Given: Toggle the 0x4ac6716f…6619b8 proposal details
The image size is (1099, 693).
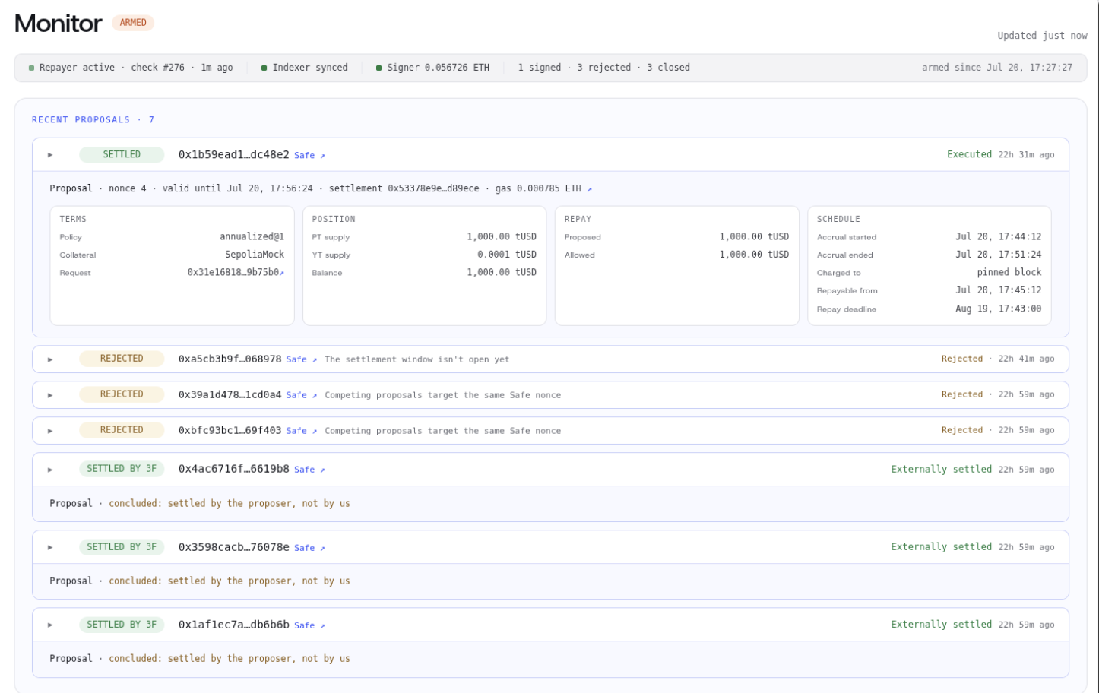Looking at the screenshot, I should pos(50,470).
